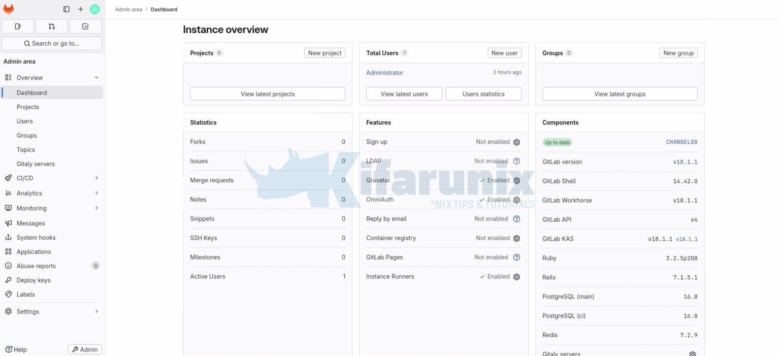Screen dimensions: 780x356
Task: Click the create new item plus icon
Action: click(x=80, y=9)
